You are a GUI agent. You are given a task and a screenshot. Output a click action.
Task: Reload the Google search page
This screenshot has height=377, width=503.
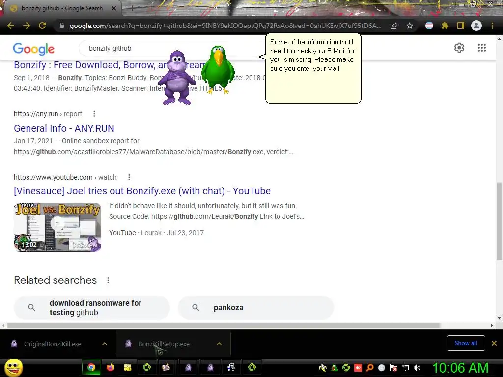42,26
